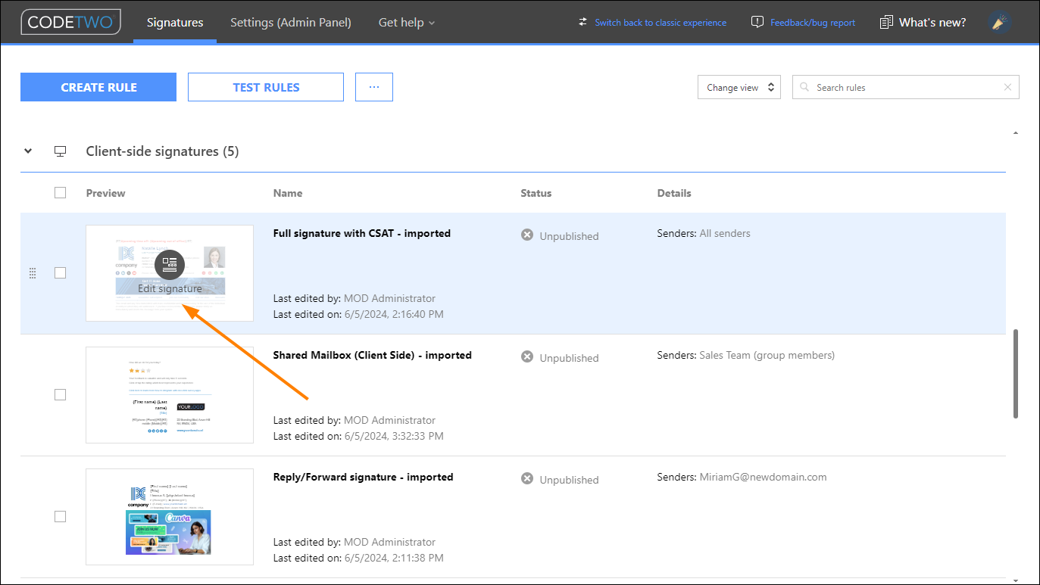1040x585 pixels.
Task: Click the Unpublished status icon for Reply/Forward signature
Action: pyautogui.click(x=527, y=479)
